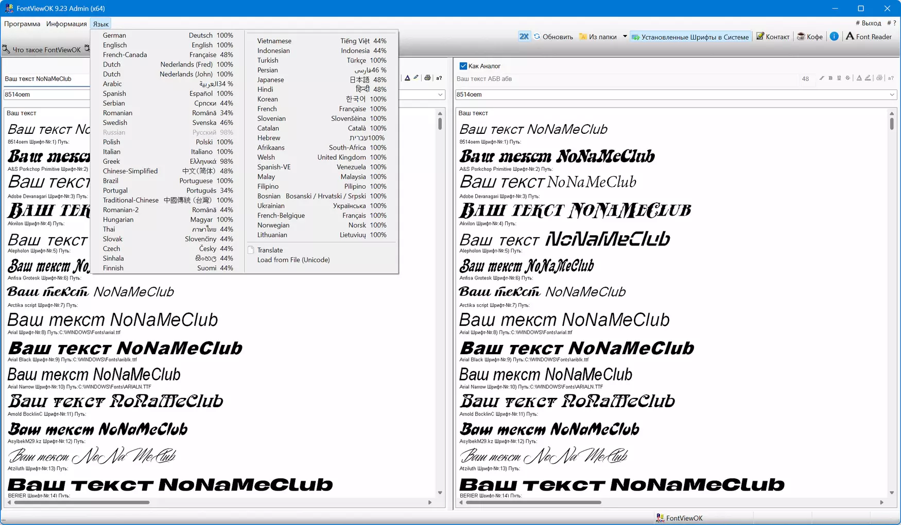Click the # Выход exit link
Screen dimensions: 901x525
tap(869, 23)
